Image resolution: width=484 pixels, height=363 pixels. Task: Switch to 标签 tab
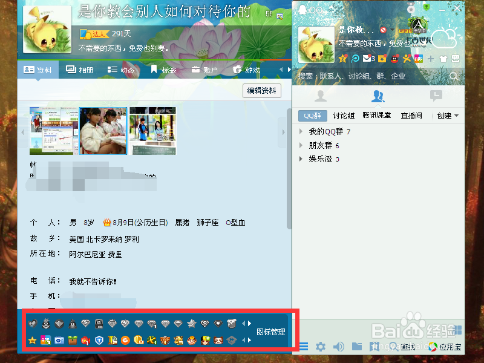click(163, 70)
